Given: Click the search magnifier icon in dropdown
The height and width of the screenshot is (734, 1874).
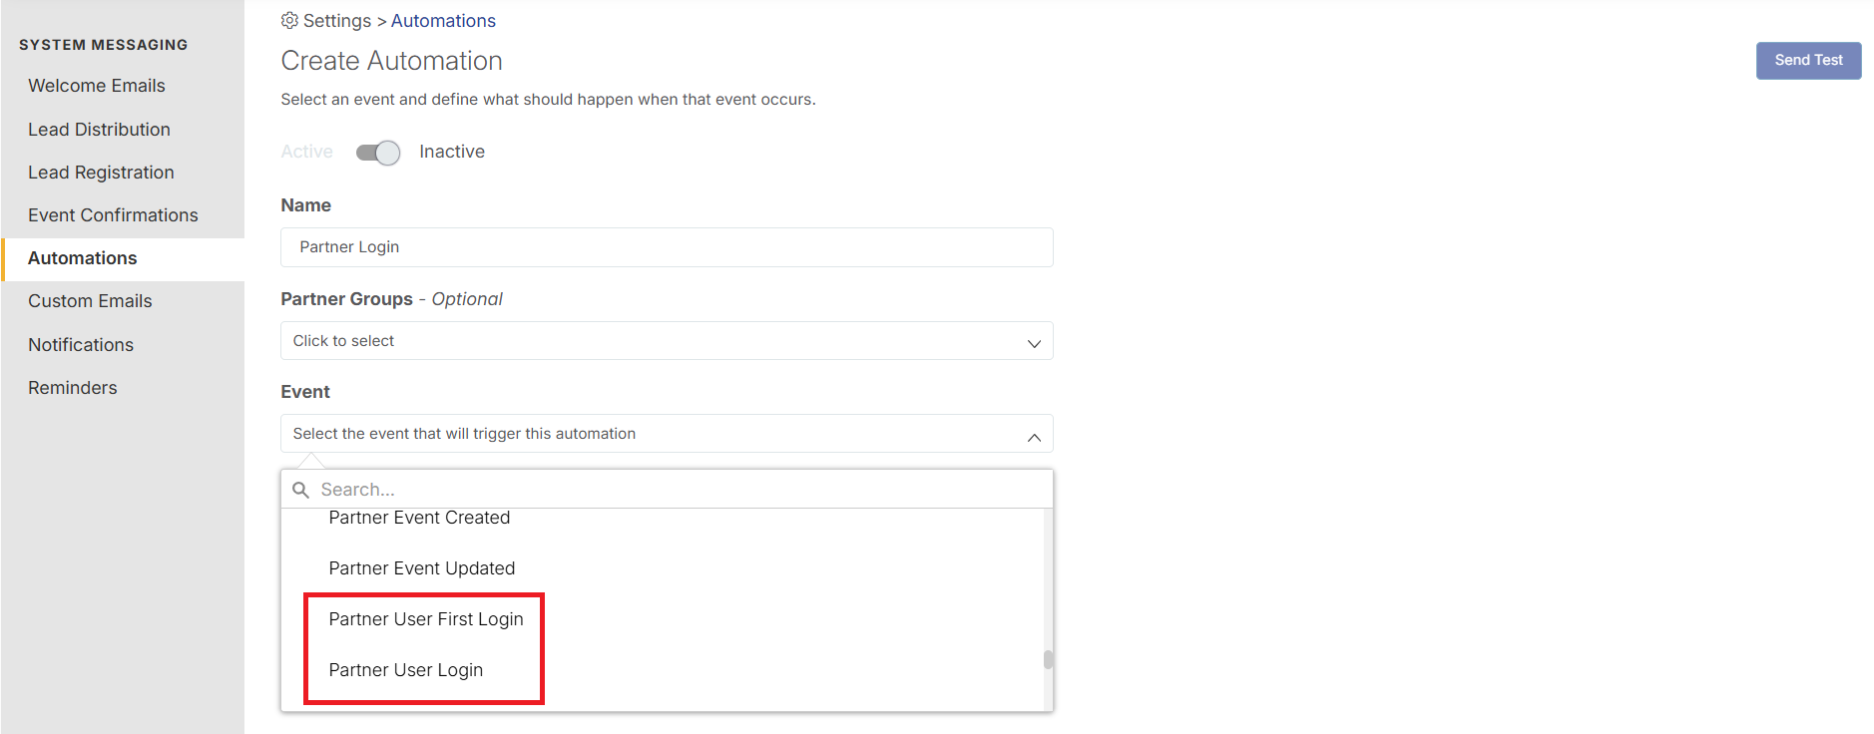Looking at the screenshot, I should coord(300,490).
